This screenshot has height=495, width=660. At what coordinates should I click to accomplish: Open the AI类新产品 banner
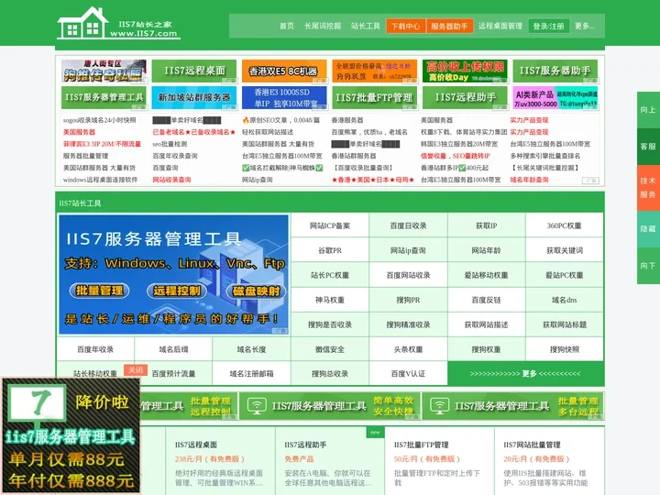pyautogui.click(x=555, y=98)
